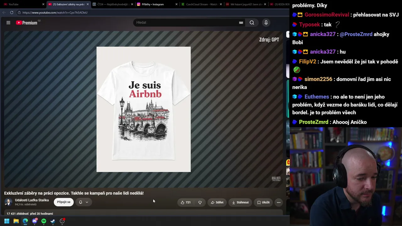Click chat username FilipV2
The width and height of the screenshot is (402, 226).
307,62
